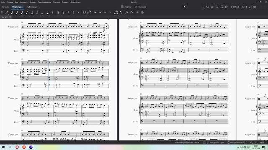This screenshot has height=150, width=268.
Task: Rewind playback to the start
Action: 207,7
